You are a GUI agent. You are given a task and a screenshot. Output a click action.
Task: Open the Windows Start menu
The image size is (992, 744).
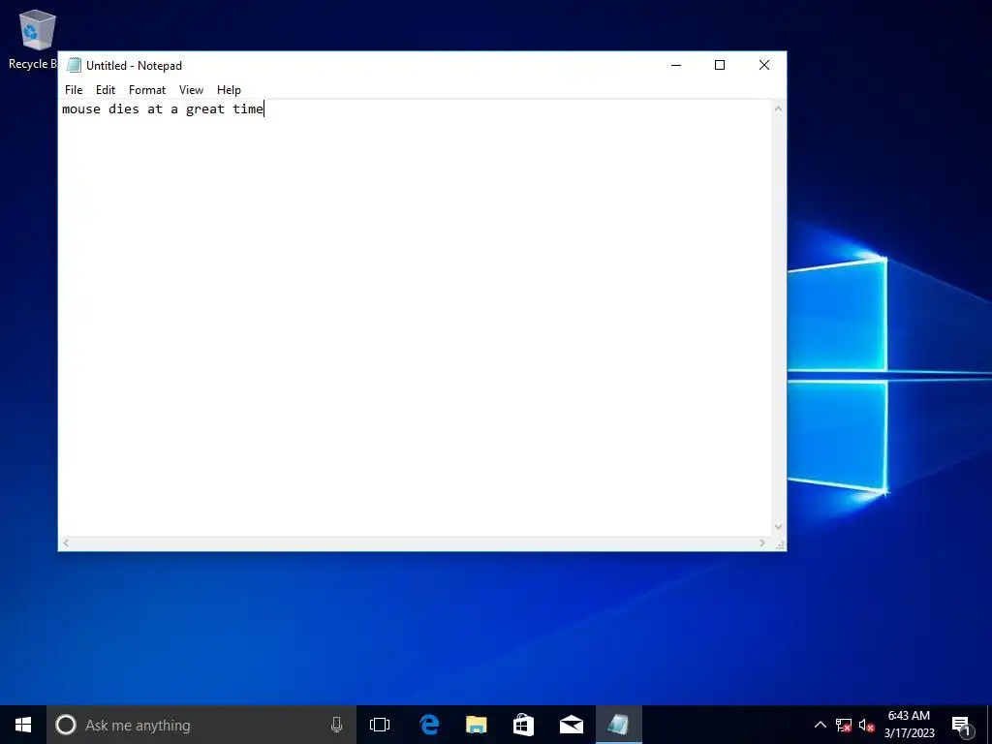coord(23,725)
